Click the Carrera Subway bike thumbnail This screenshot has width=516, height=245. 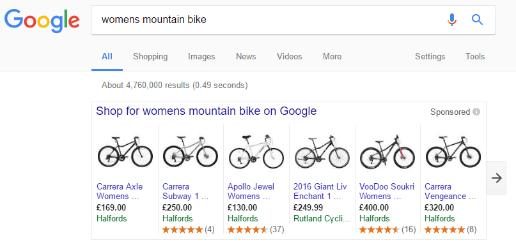191,152
